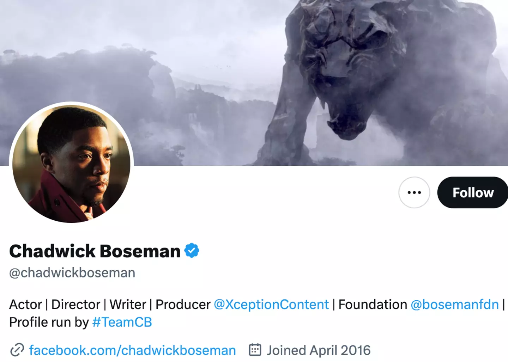Image resolution: width=508 pixels, height=362 pixels.
Task: Click the calendar icon next to Joined
Action: [255, 350]
